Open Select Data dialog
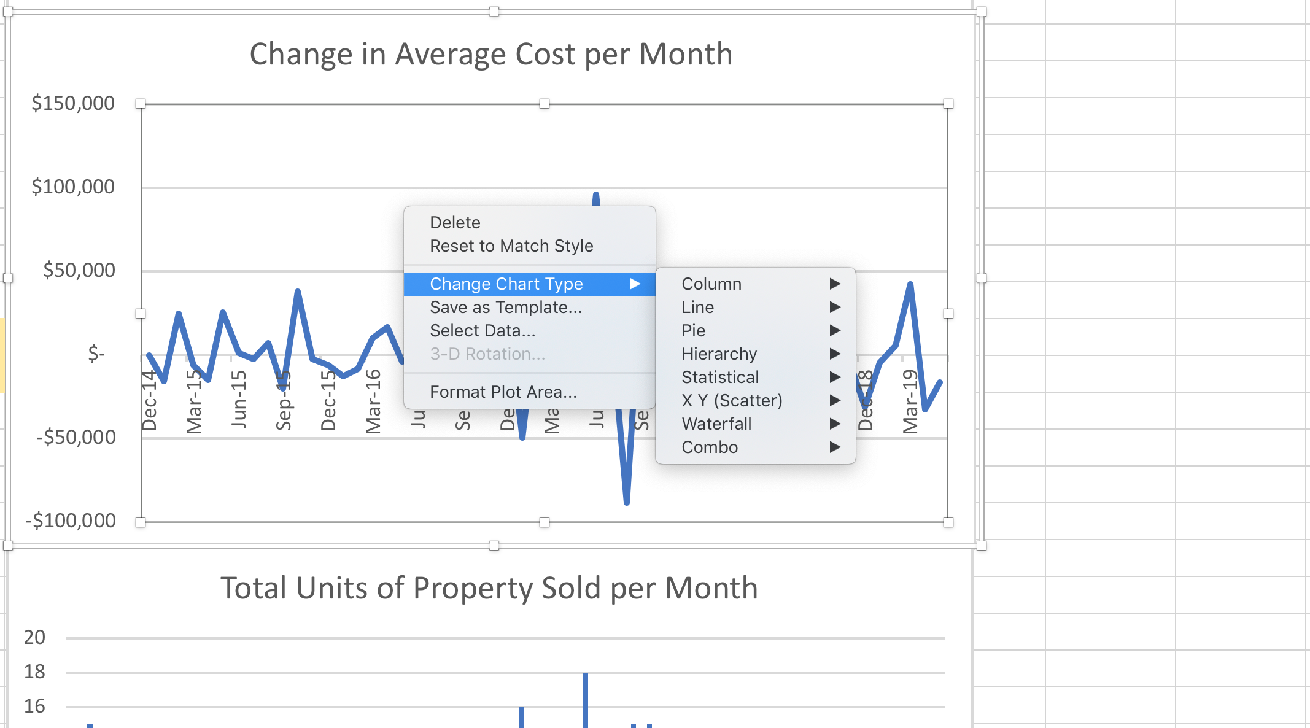Image resolution: width=1310 pixels, height=728 pixels. click(483, 330)
